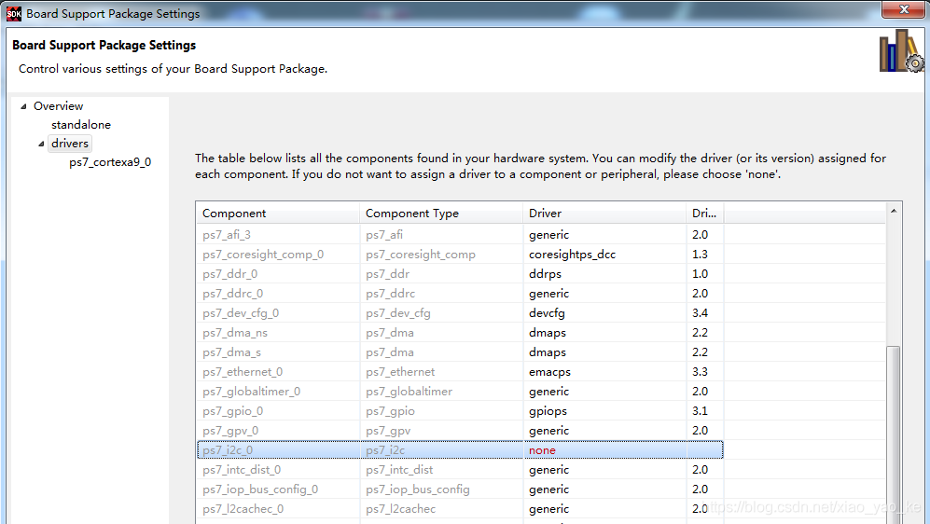Screen dimensions: 930x524
Task: Click the SDK application icon in title bar
Action: click(14, 14)
